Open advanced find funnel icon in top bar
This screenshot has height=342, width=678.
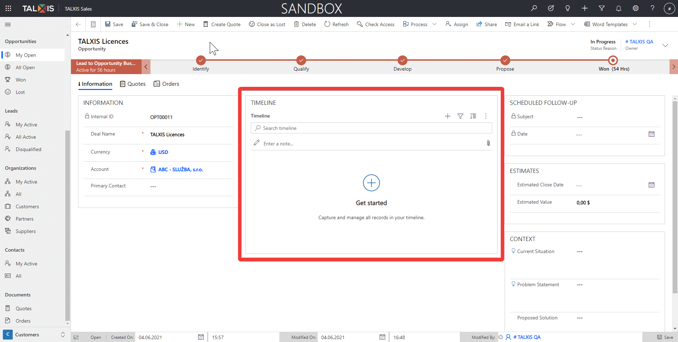[602, 8]
